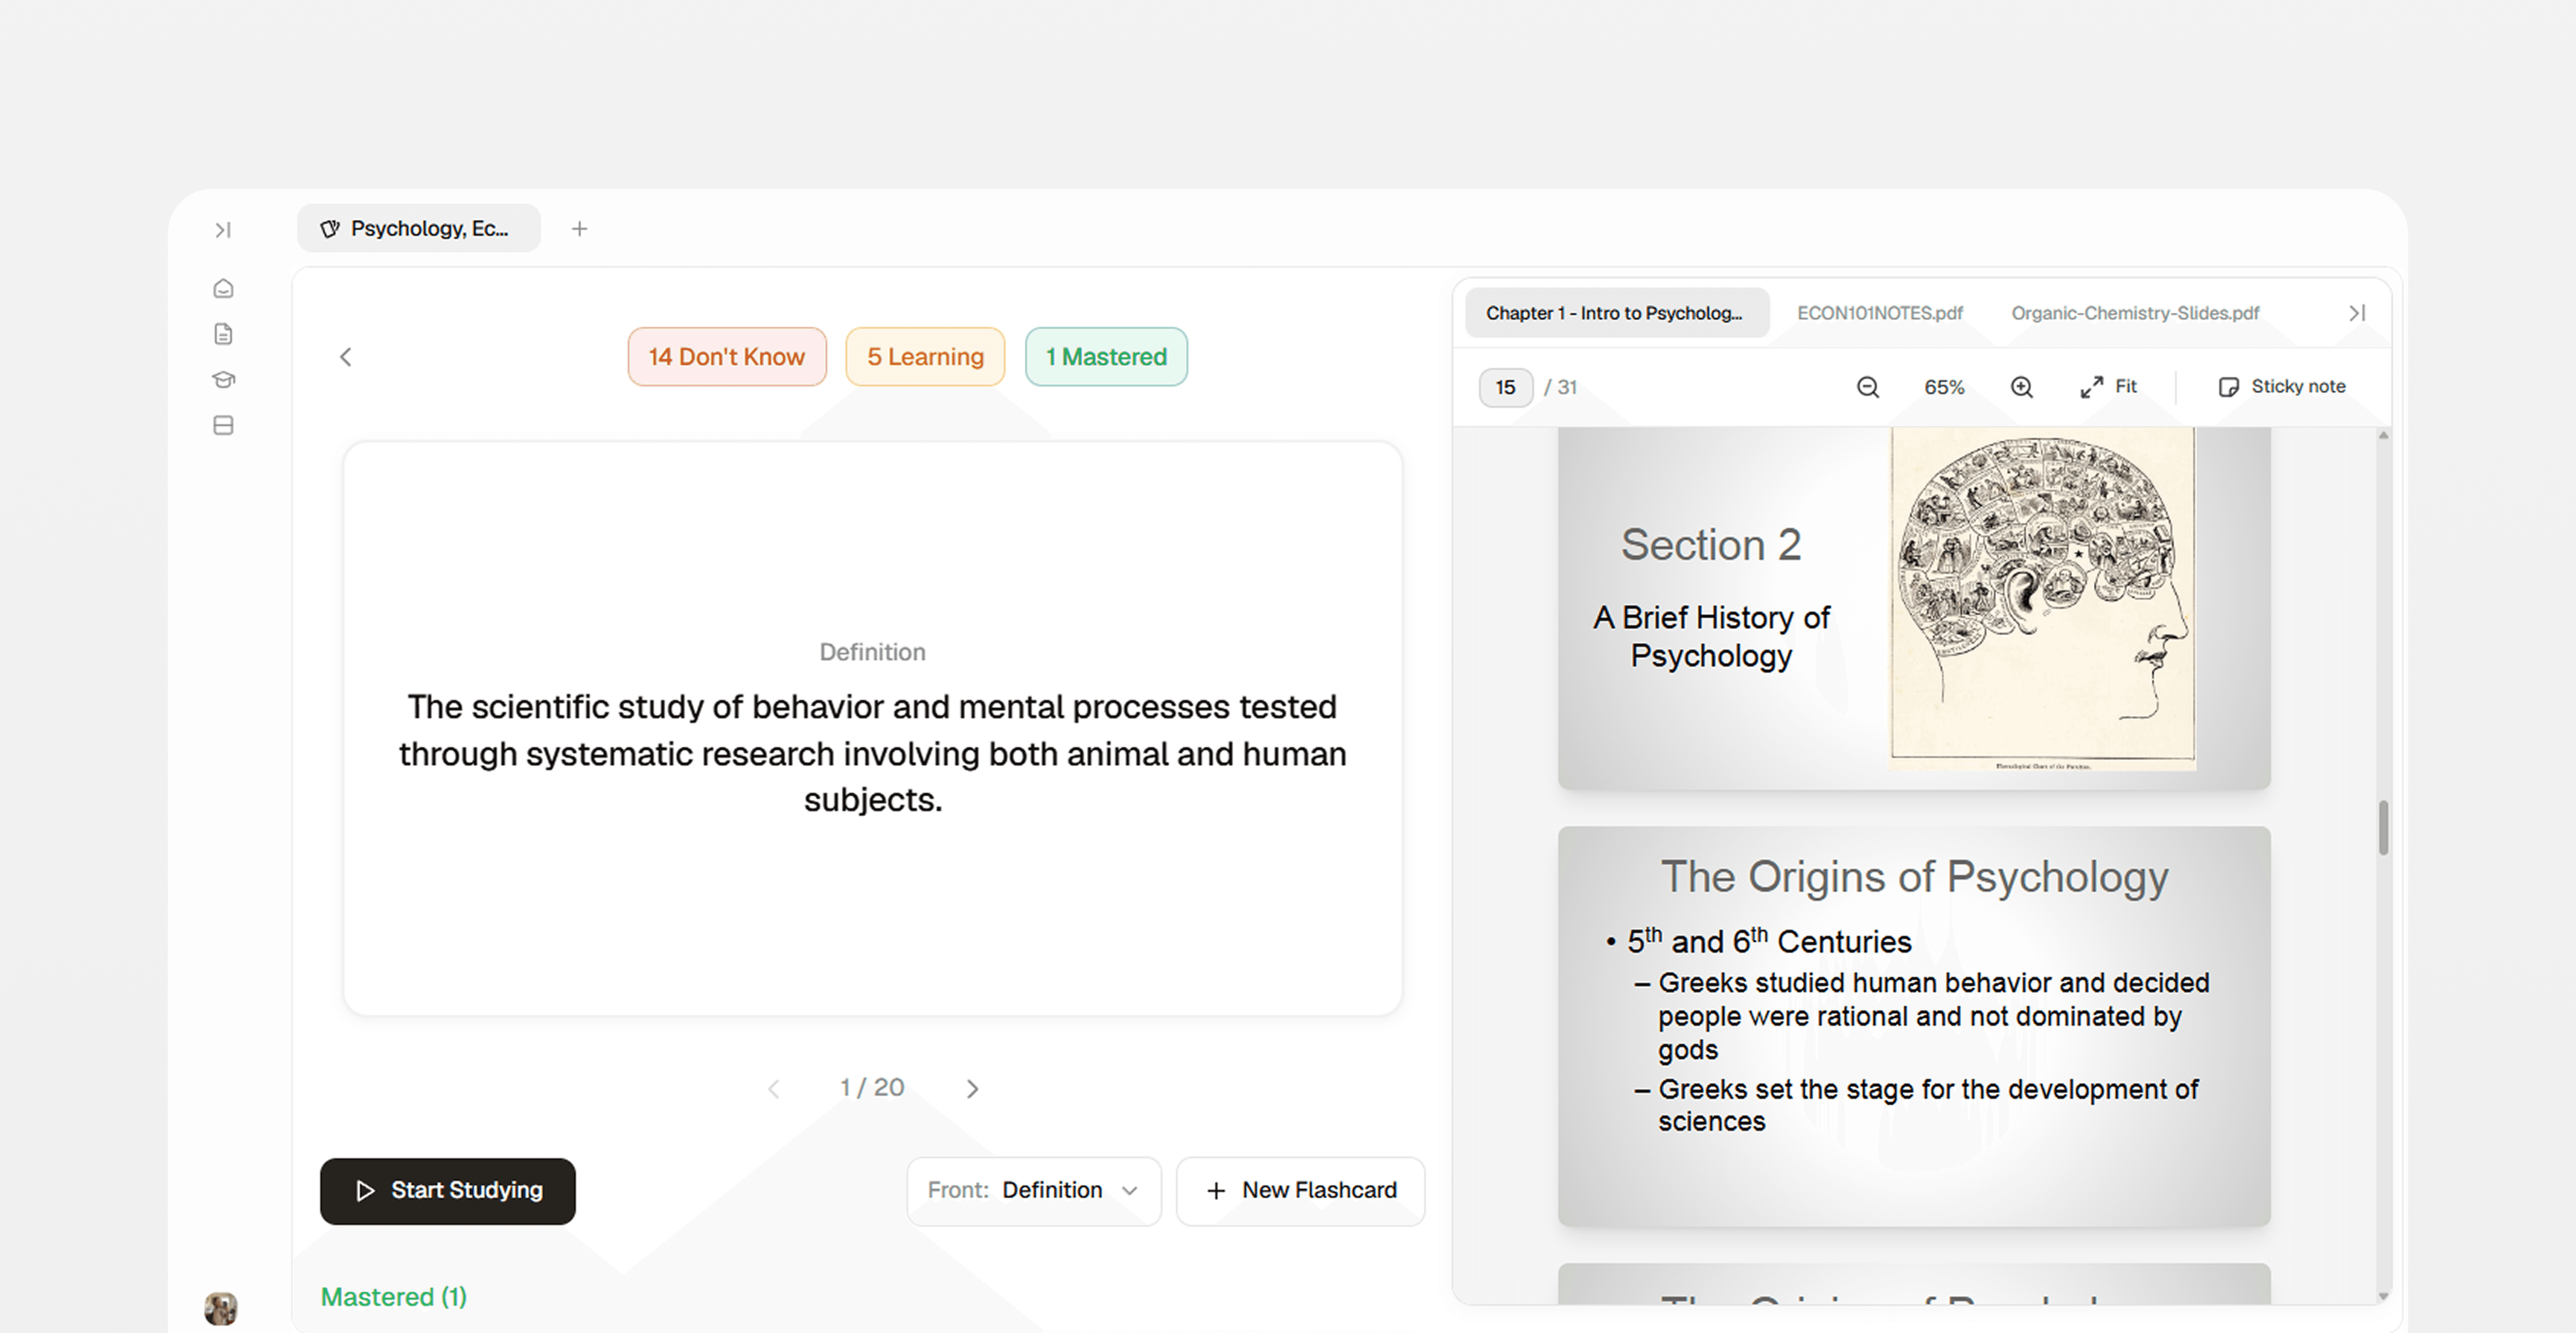
Task: Filter by 1 Mastered cards
Action: pos(1106,357)
